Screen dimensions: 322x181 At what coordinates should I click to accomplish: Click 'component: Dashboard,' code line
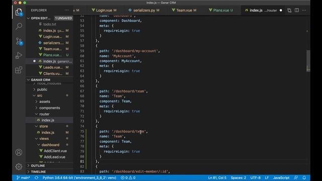pyautogui.click(x=121, y=21)
